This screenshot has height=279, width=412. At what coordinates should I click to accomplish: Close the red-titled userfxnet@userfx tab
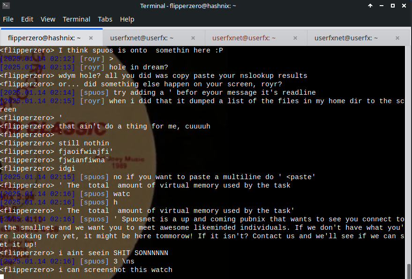click(295, 38)
